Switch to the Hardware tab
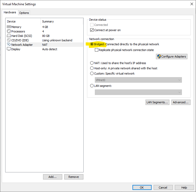Image resolution: width=196 pixels, height=192 pixels. (10, 12)
